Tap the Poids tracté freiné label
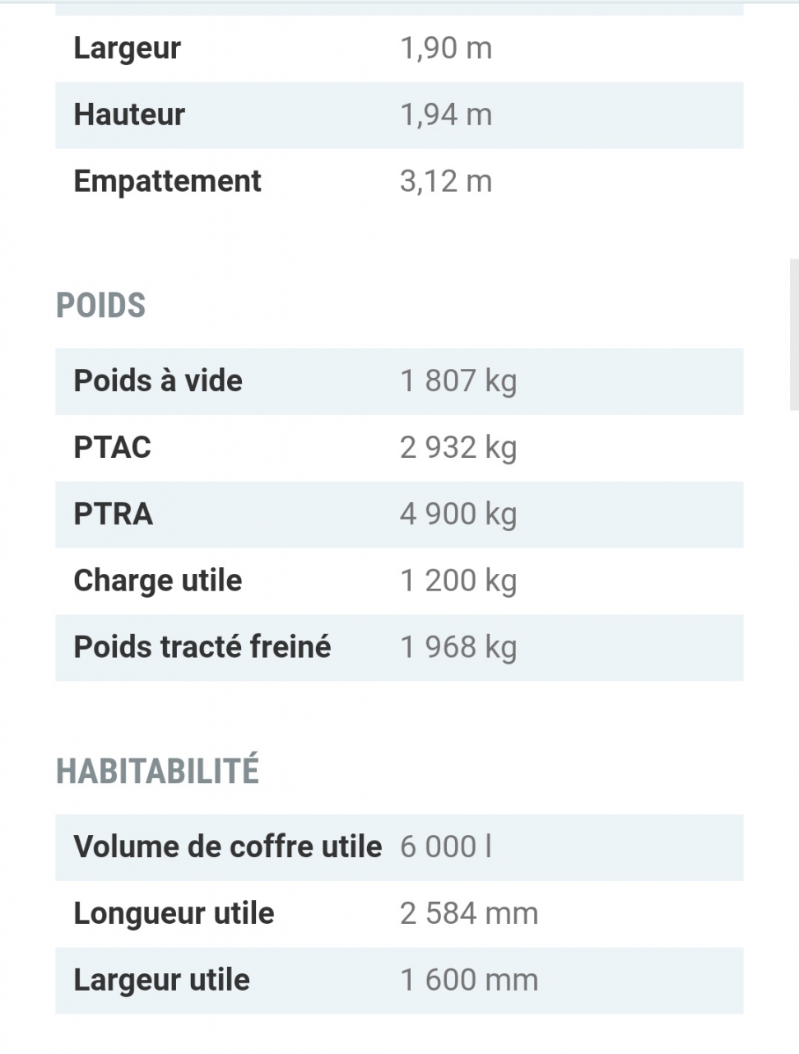 click(202, 647)
